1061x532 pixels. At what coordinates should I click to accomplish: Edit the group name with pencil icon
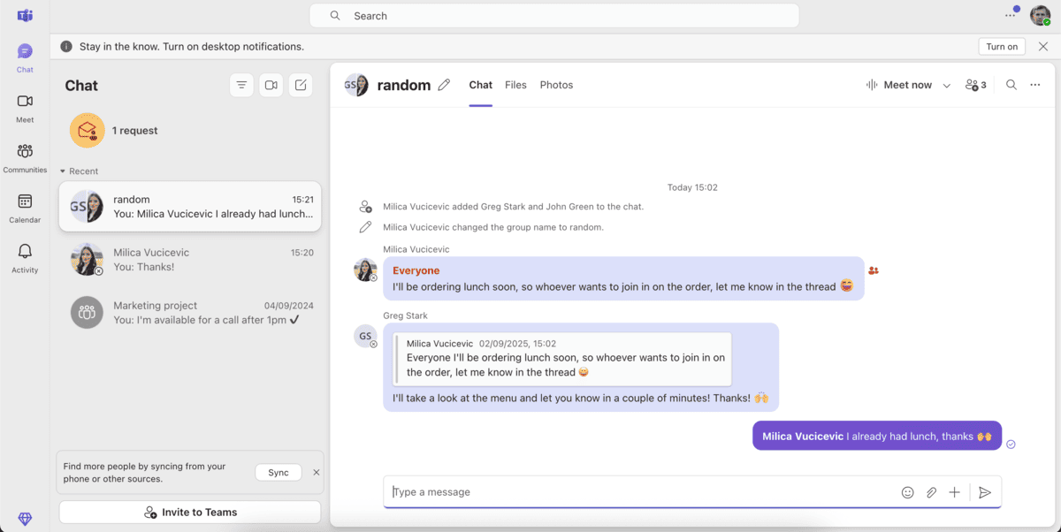point(444,85)
